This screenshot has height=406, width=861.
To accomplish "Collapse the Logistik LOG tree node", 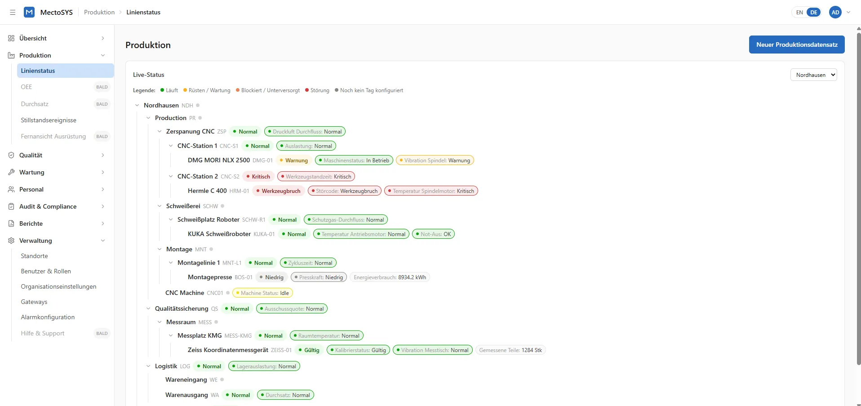I will pos(148,366).
